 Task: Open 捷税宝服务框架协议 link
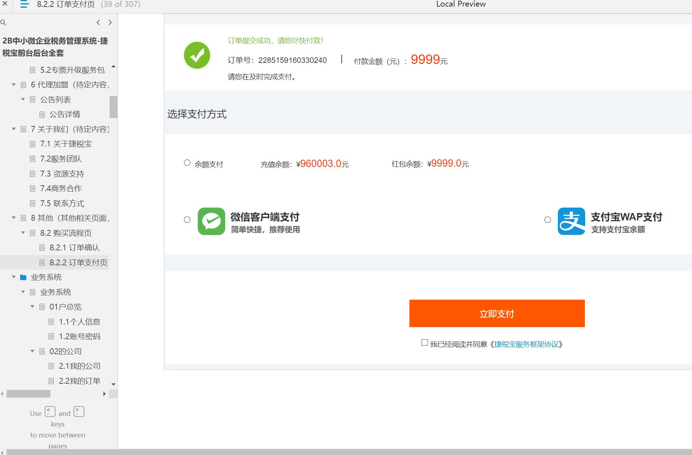click(x=526, y=344)
